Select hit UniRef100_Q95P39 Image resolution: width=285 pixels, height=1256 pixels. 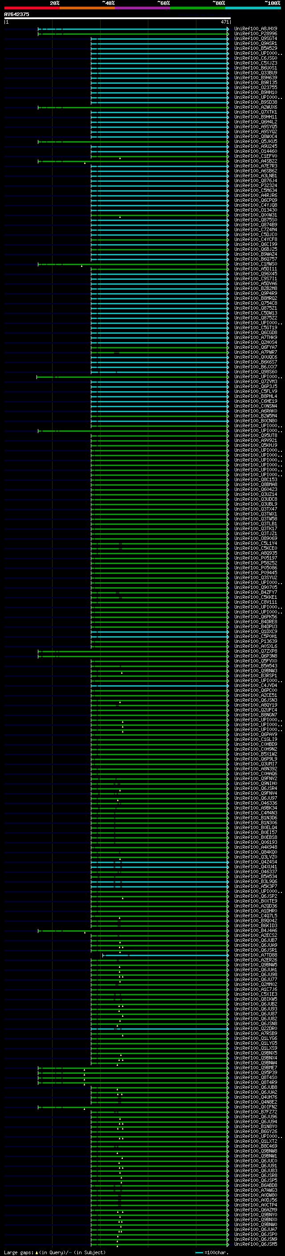click(x=256, y=1072)
